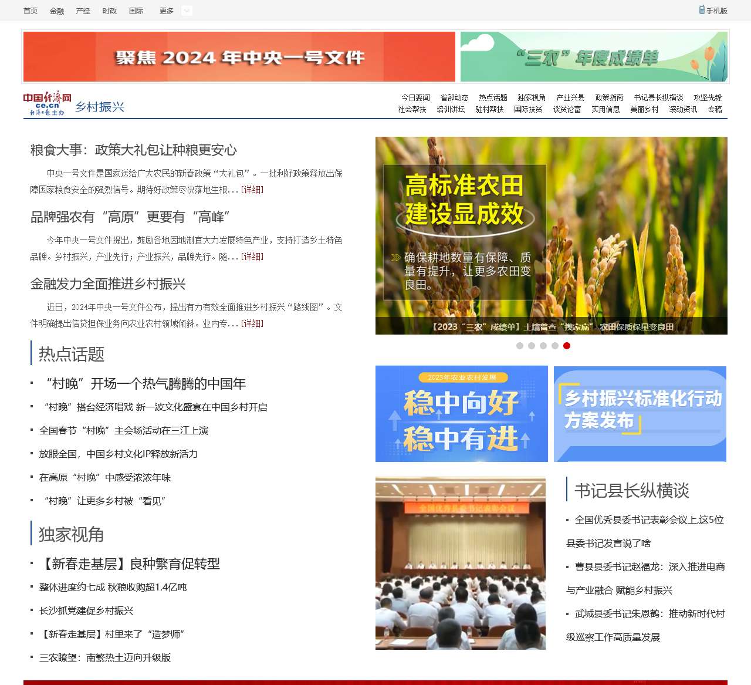Open headline 粮食大事：政策大礼包让种粮更安心
Screen dimensions: 751x685
click(x=134, y=150)
